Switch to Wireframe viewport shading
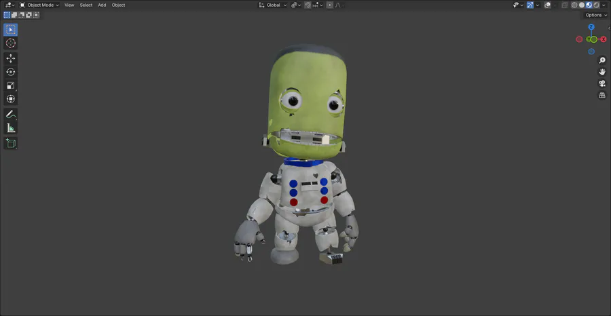611x316 pixels. (x=574, y=5)
